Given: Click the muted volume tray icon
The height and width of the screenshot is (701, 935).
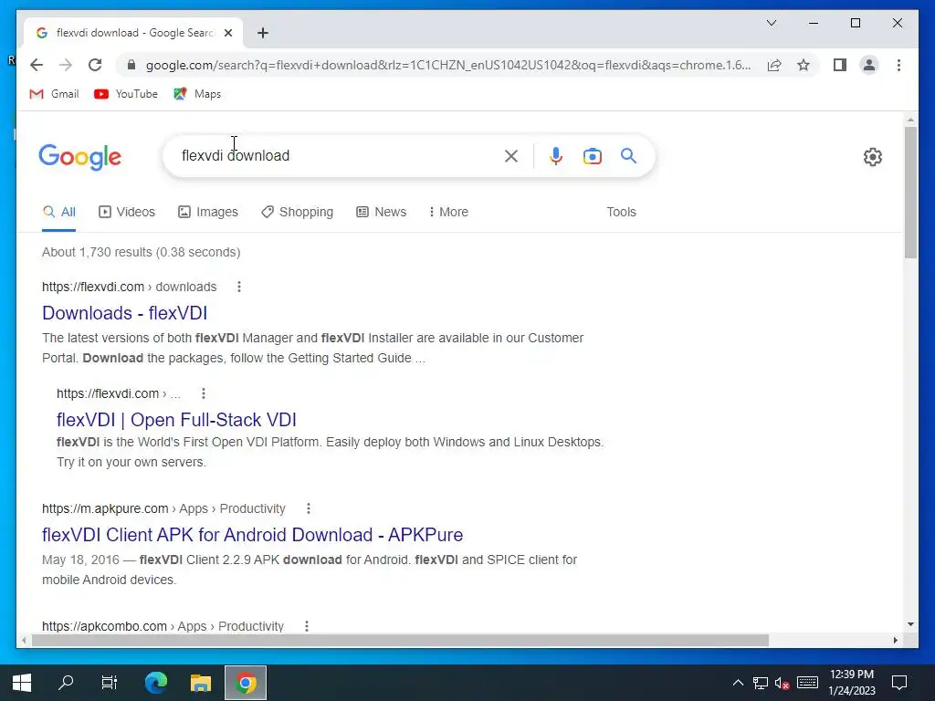Looking at the screenshot, I should pyautogui.click(x=783, y=683).
